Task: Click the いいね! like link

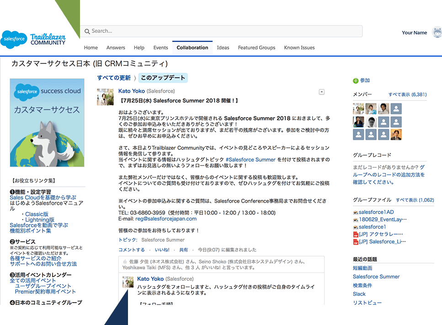Action: click(162, 250)
